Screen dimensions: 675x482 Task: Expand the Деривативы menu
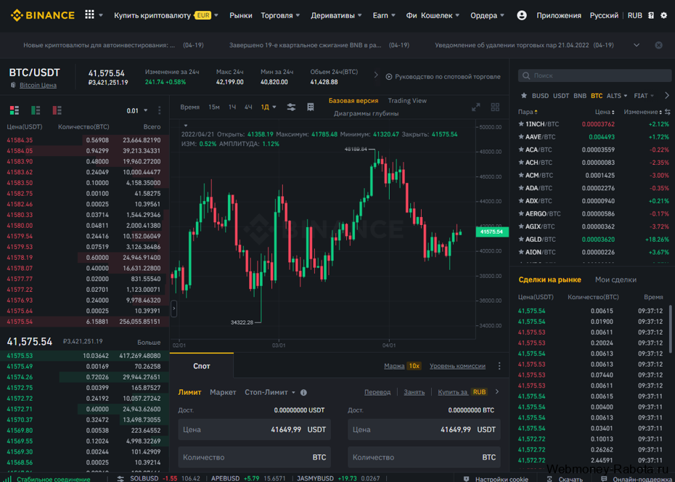pos(337,15)
